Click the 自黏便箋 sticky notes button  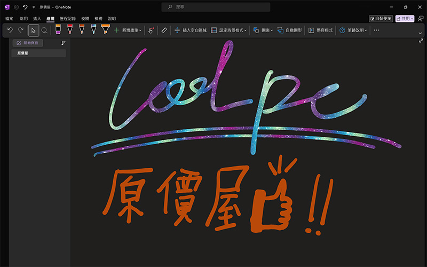point(381,19)
